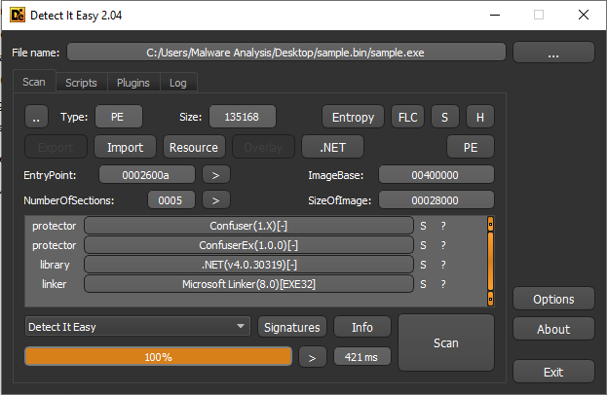This screenshot has height=395, width=607.
Task: Click S beside .NET(v4.0.30319) row
Action: (x=423, y=265)
